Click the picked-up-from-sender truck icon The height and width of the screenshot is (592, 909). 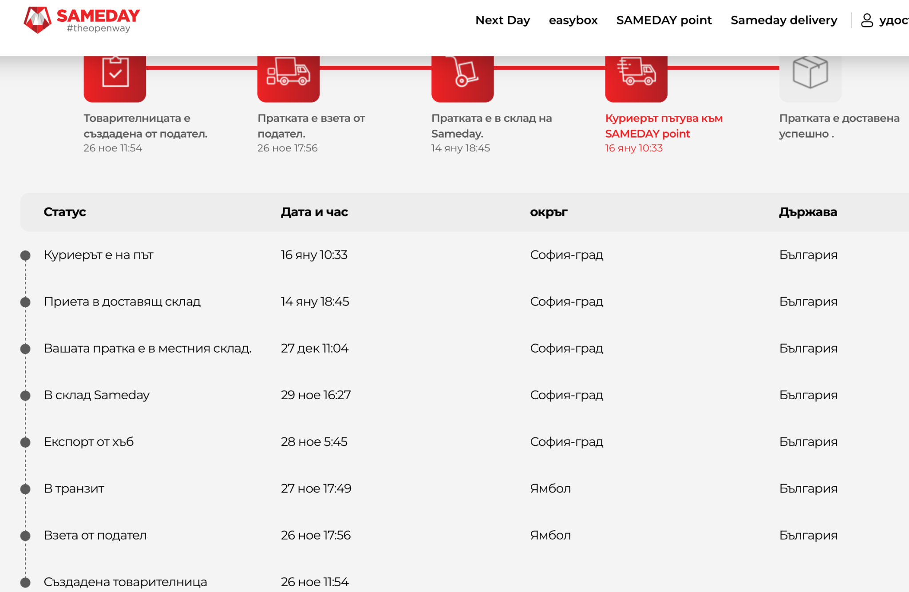pyautogui.click(x=289, y=73)
